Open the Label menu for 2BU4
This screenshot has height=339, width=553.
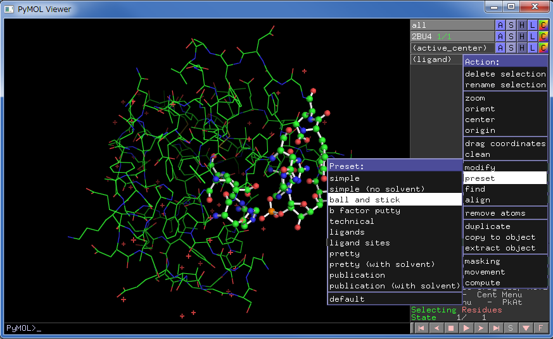tap(532, 37)
